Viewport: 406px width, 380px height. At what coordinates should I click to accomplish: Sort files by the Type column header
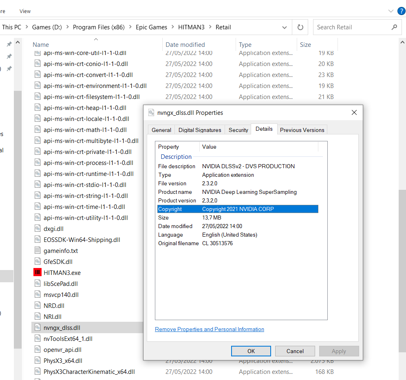click(267, 44)
